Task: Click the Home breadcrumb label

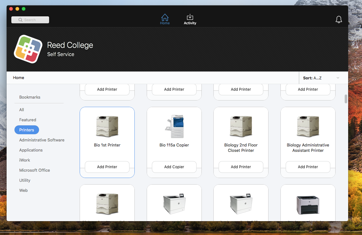Action: [19, 78]
